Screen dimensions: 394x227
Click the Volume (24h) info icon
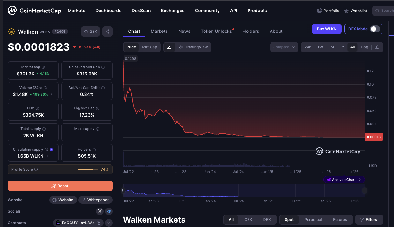click(x=45, y=88)
